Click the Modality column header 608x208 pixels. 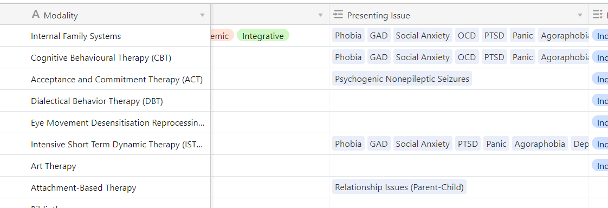[x=106, y=15]
